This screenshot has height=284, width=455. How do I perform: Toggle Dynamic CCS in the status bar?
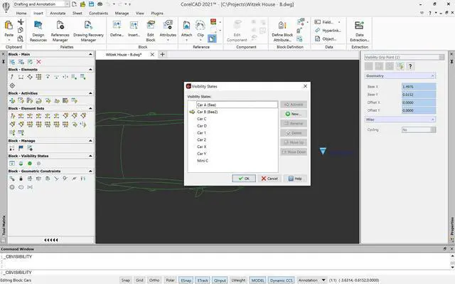coord(282,280)
